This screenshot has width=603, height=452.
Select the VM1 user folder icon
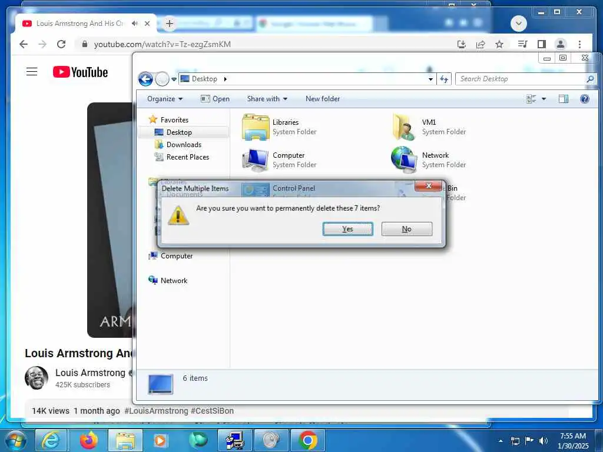click(404, 127)
